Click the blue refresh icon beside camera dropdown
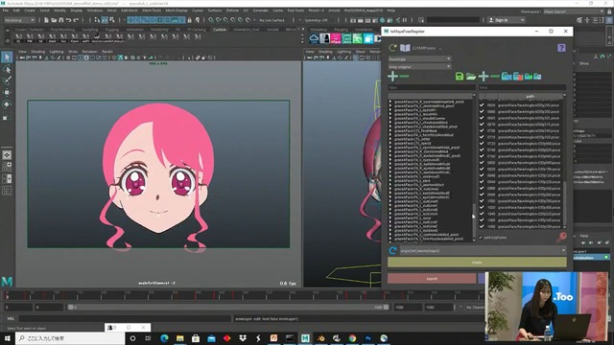The image size is (614, 345). (392, 250)
